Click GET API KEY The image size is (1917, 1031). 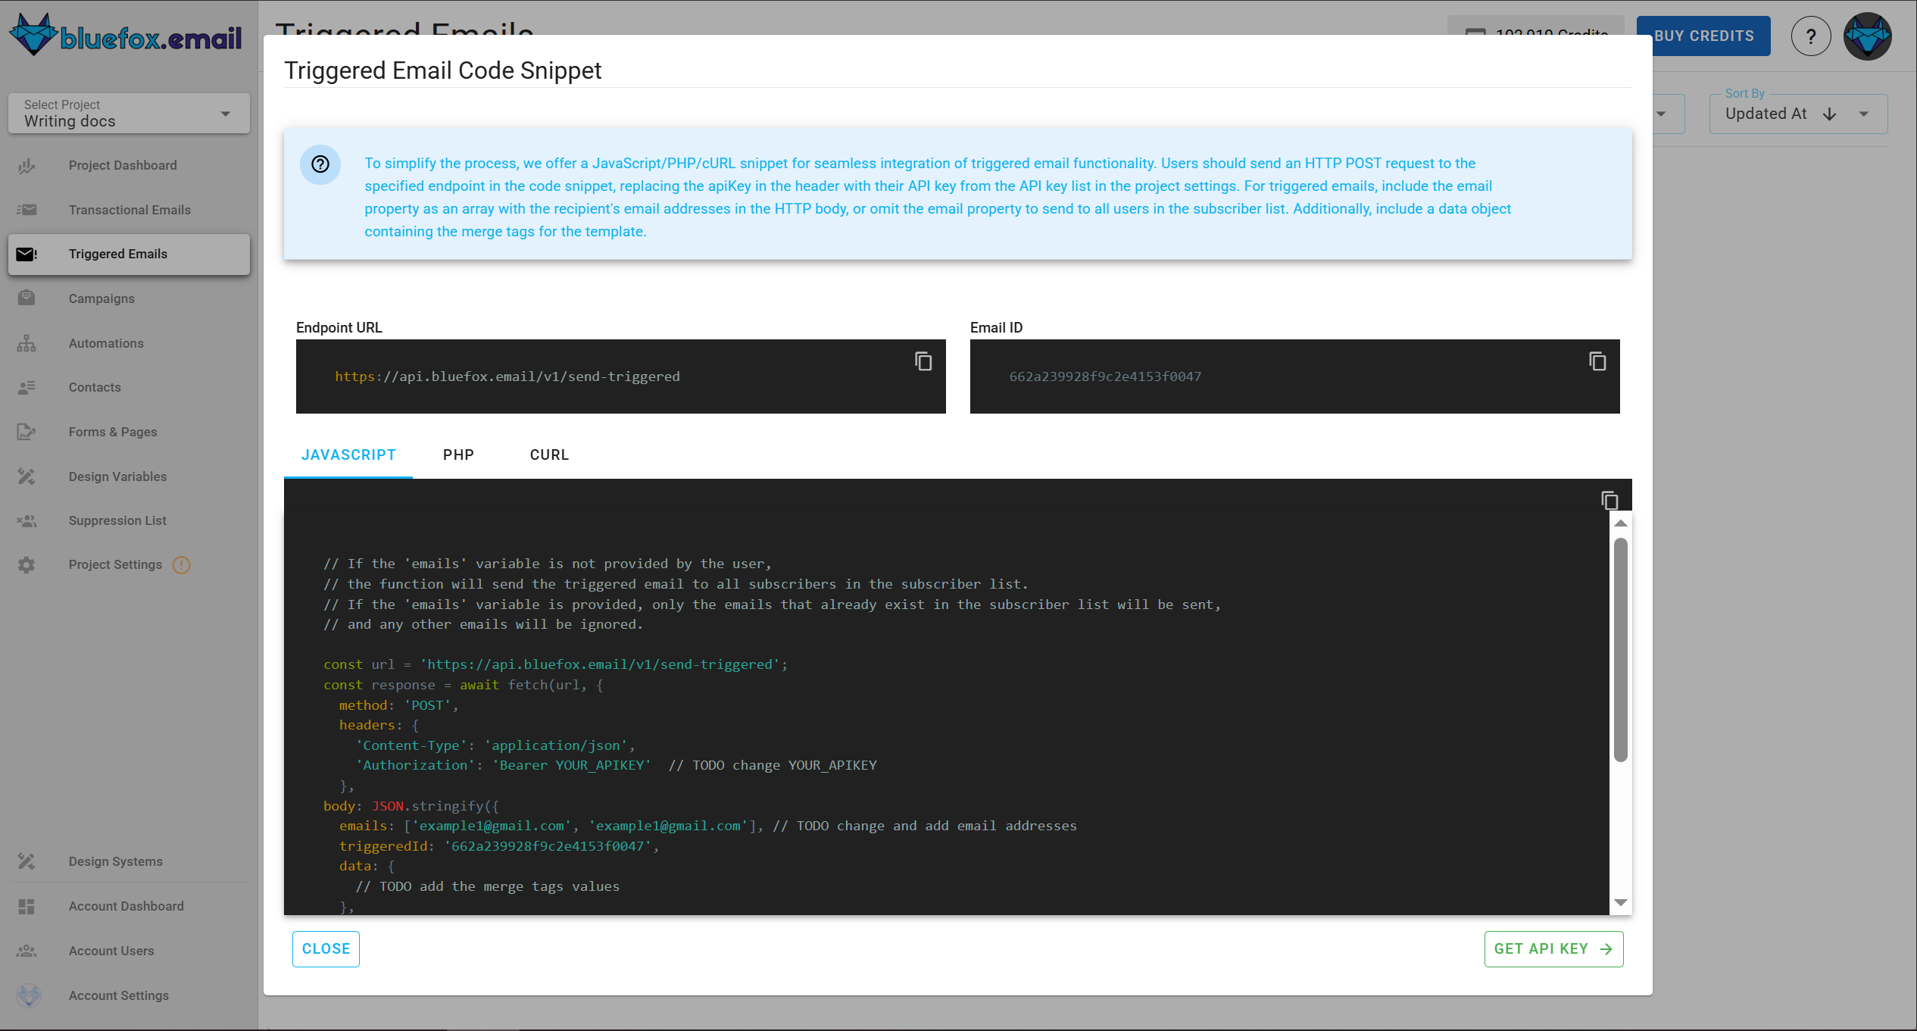click(x=1553, y=948)
